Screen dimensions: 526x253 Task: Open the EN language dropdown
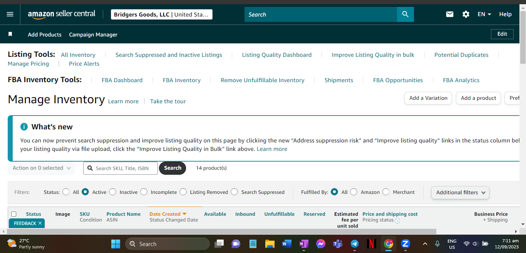[484, 14]
